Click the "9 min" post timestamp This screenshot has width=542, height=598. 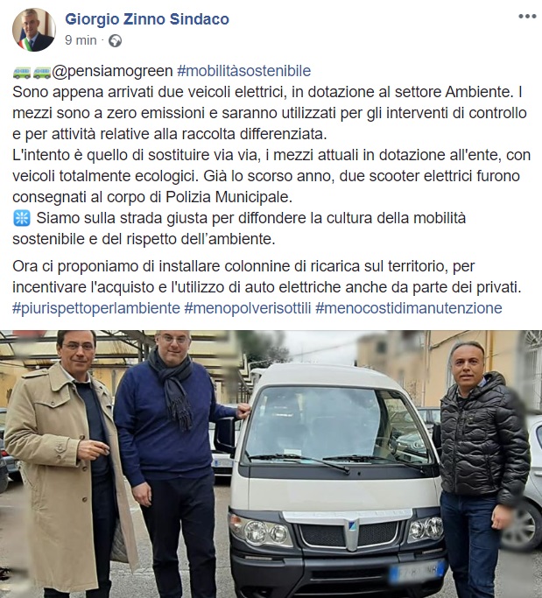[81, 40]
